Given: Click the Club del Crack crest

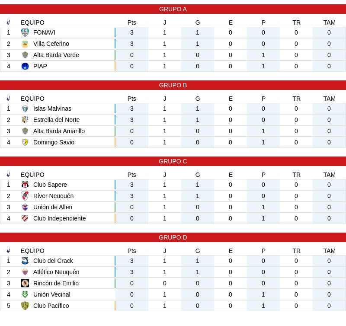Looking at the screenshot, I should click(25, 261).
